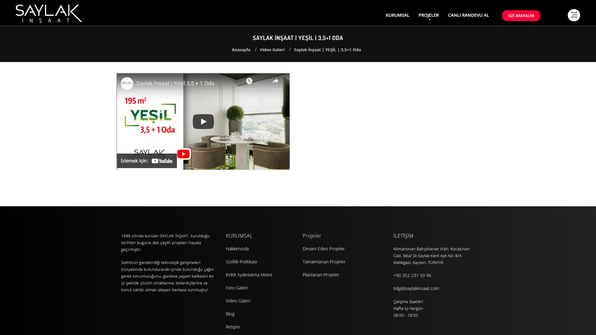Open video title Saylak İnşaat Yeşil link
Viewport: 596px width, 335px height.
click(x=175, y=83)
